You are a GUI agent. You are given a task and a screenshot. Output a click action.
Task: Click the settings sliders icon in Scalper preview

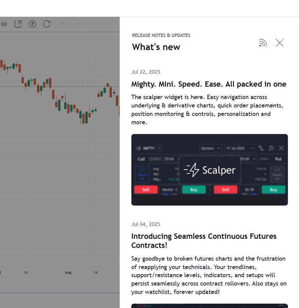(271, 148)
